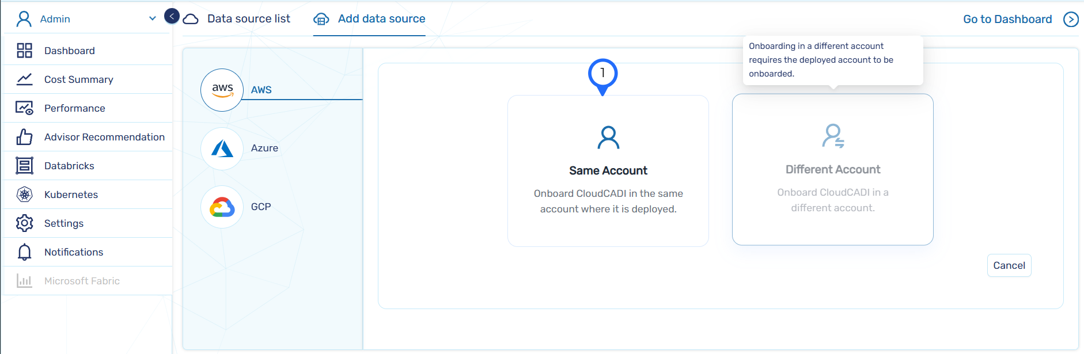Switch to Add data source tab

pos(381,19)
